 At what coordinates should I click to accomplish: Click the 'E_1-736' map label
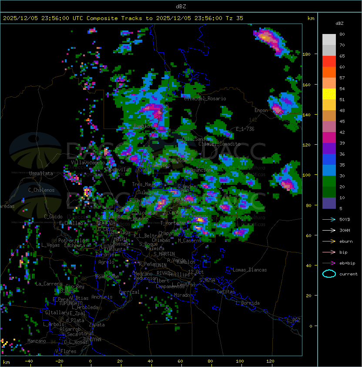tap(245, 129)
